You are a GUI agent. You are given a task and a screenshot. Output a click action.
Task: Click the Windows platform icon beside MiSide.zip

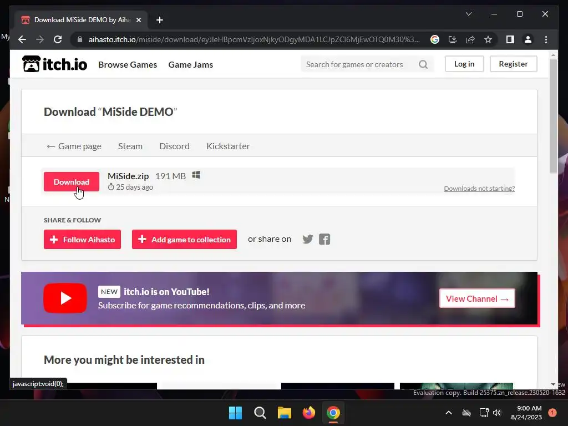pos(196,175)
